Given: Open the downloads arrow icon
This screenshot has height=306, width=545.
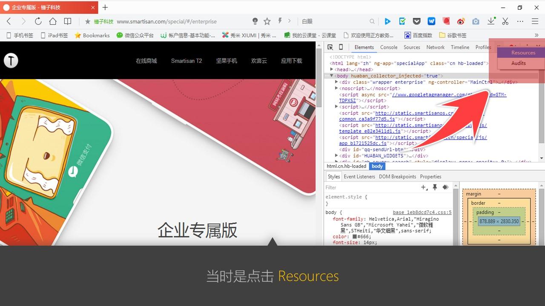Looking at the screenshot, I should [491, 21].
